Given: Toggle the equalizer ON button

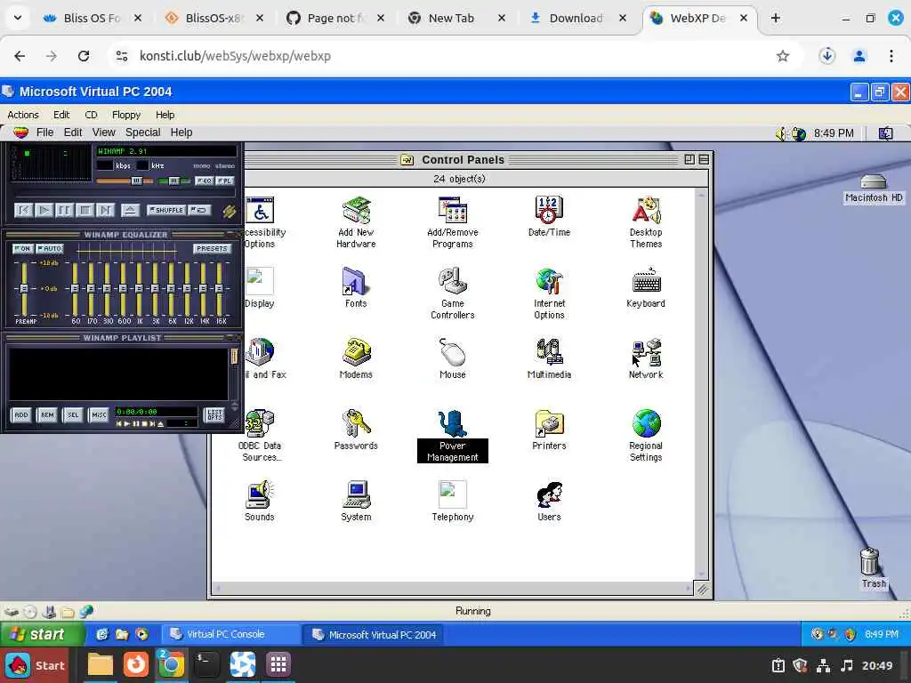Looking at the screenshot, I should coord(22,249).
